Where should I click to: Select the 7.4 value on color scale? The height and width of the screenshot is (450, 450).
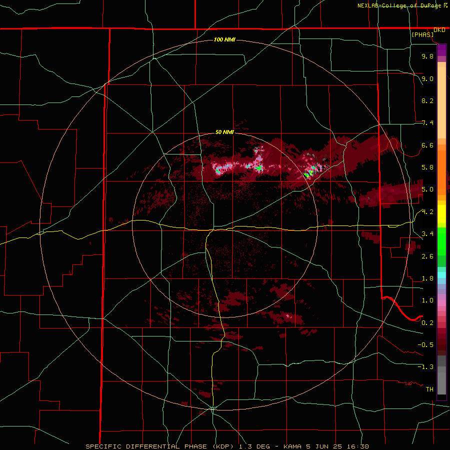click(x=427, y=123)
